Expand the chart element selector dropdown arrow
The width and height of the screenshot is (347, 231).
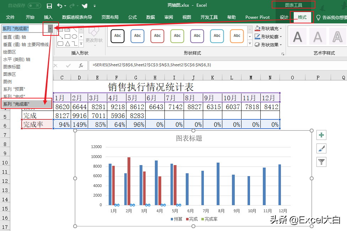[50, 28]
